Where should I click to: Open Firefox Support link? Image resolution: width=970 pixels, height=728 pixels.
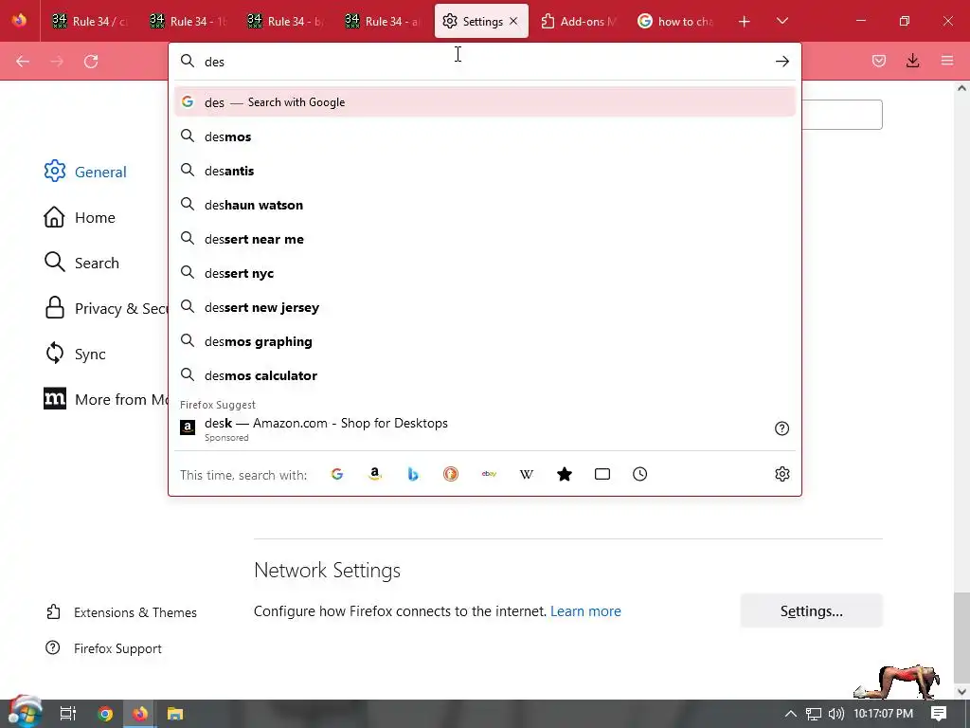click(104, 648)
